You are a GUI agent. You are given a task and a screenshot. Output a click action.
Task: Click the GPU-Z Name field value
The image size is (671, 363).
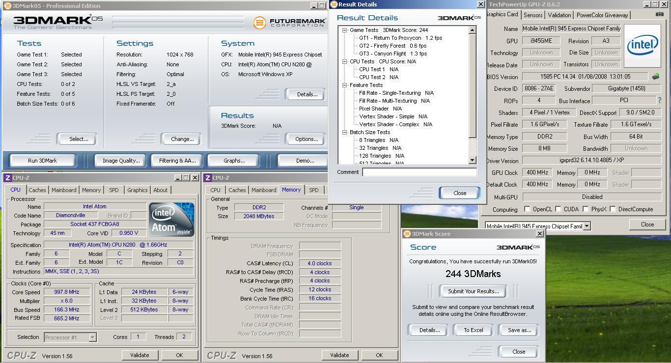[571, 29]
